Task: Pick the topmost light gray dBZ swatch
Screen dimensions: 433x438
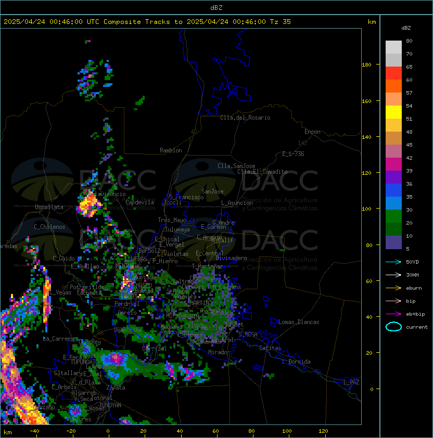Action: pyautogui.click(x=393, y=47)
